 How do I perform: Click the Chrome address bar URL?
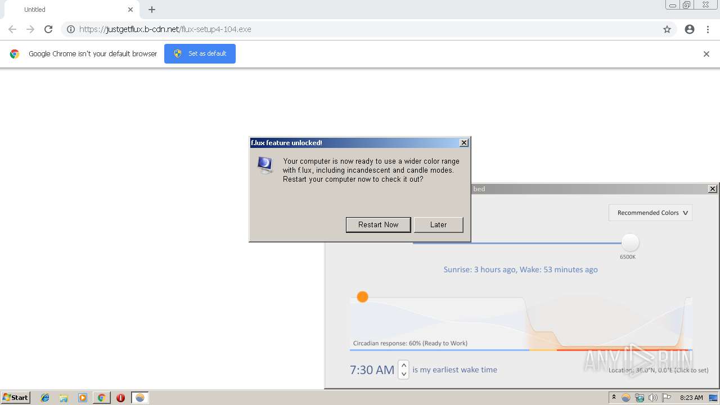(x=165, y=29)
